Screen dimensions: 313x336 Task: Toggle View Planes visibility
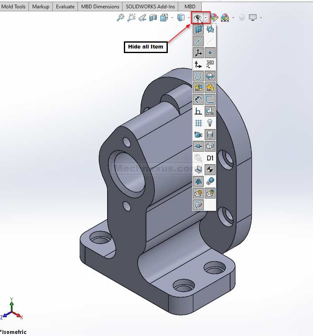[198, 29]
